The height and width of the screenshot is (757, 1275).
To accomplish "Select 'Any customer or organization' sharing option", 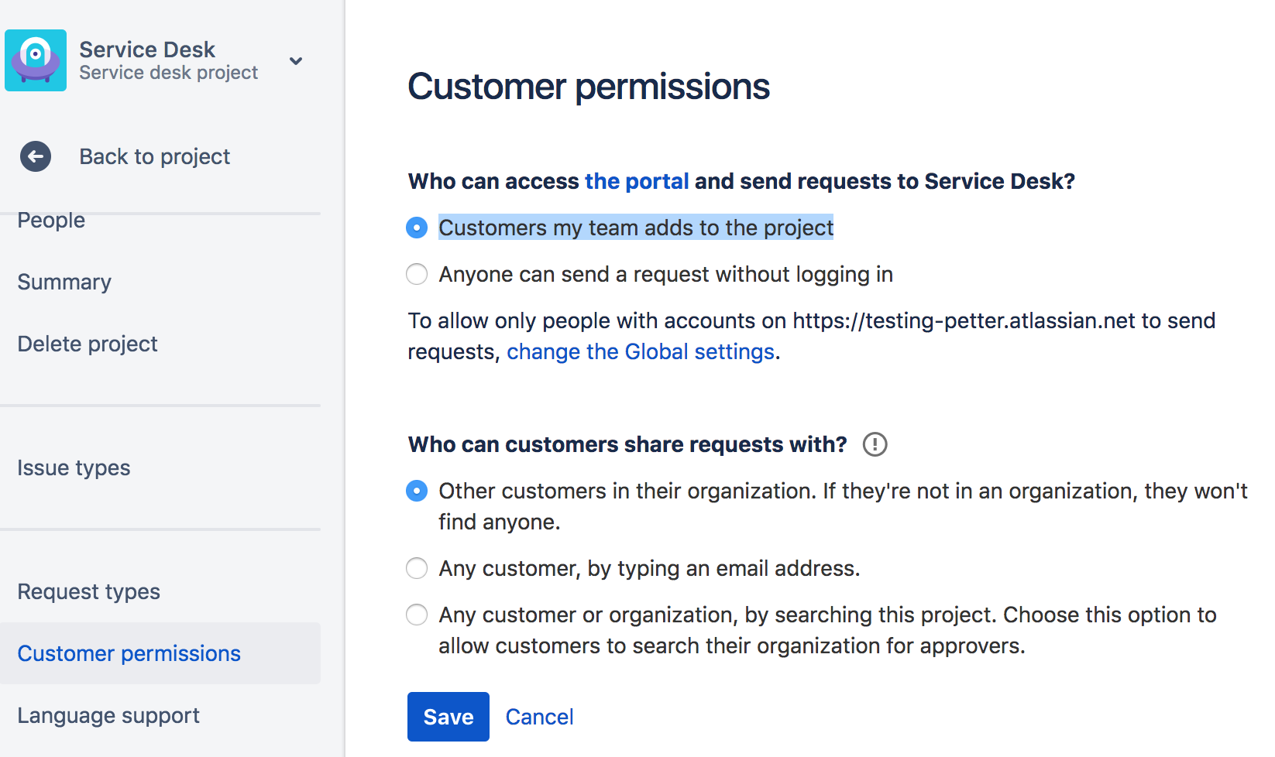I will tap(417, 615).
